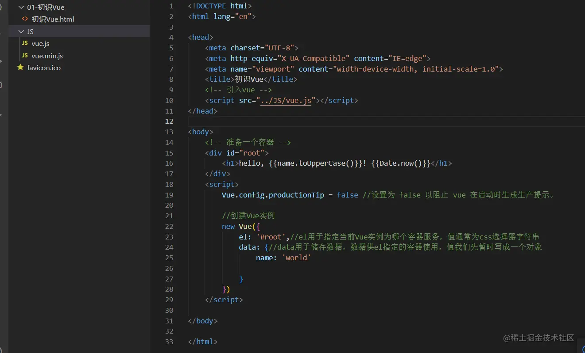Image resolution: width=585 pixels, height=353 pixels.
Task: Click the closing "</body>" tag
Action: [203, 321]
